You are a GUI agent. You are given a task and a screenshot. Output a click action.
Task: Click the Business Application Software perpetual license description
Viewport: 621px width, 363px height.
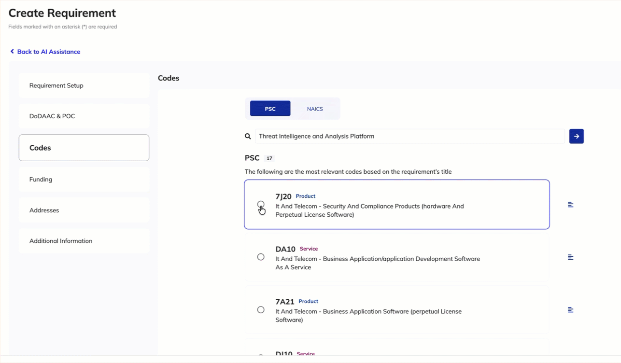pyautogui.click(x=368, y=316)
